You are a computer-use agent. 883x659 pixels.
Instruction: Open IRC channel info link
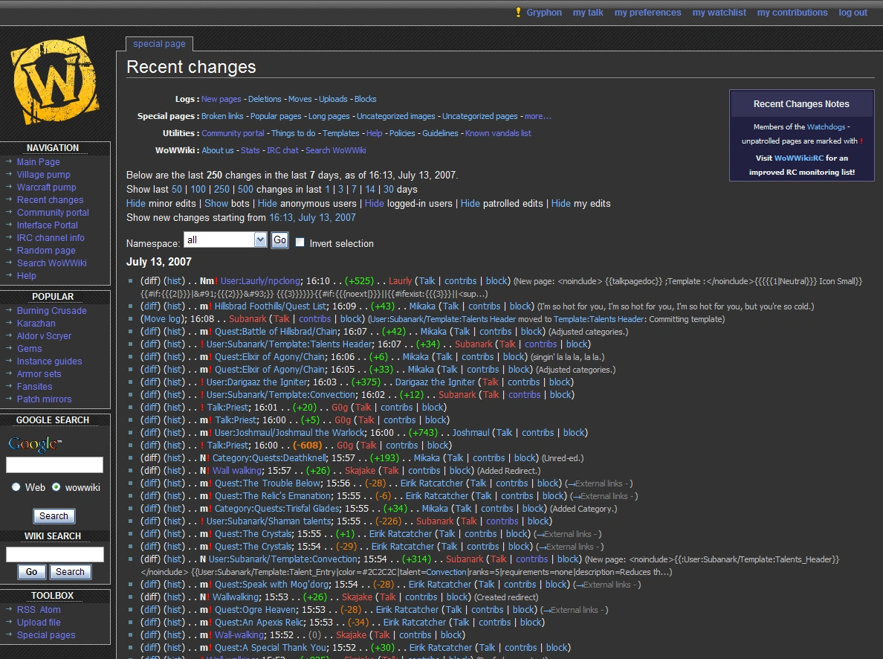51,238
